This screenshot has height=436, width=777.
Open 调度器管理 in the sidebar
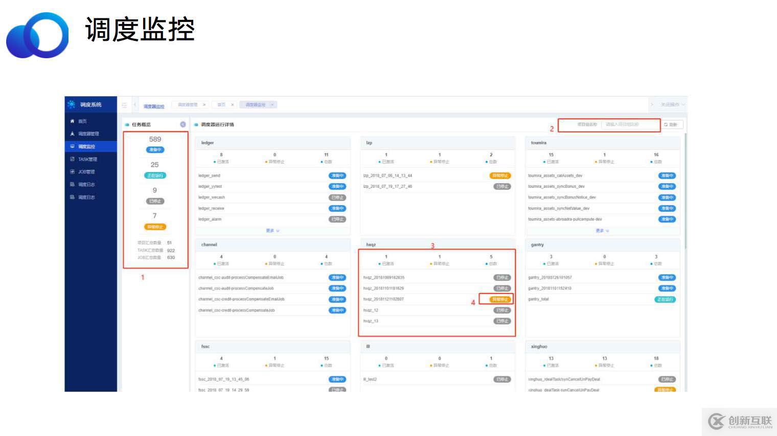(88, 134)
